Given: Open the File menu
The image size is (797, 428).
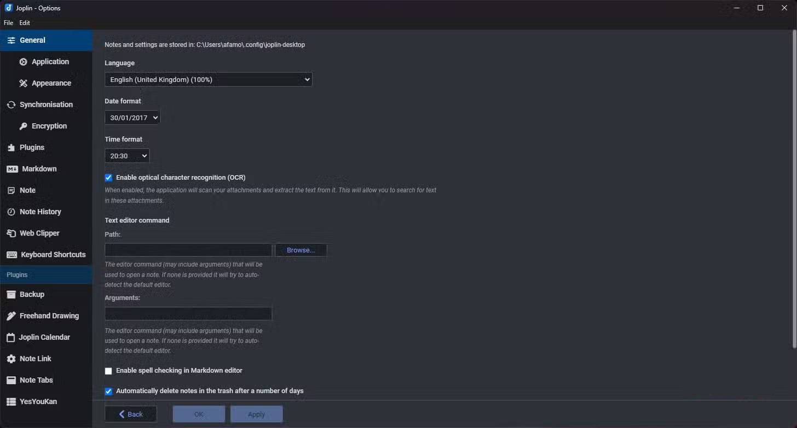Looking at the screenshot, I should click(8, 23).
